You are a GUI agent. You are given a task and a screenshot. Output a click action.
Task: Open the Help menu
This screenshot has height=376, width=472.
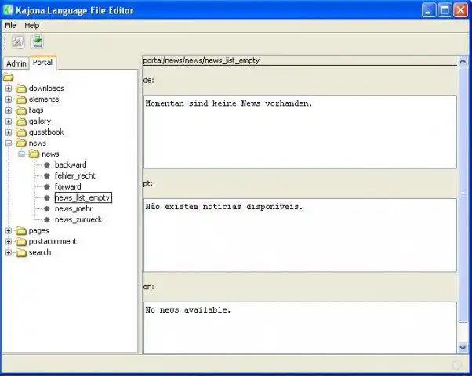(32, 26)
